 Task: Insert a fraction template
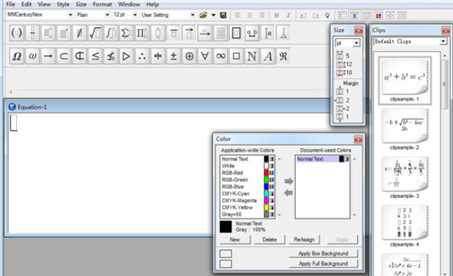click(32, 33)
